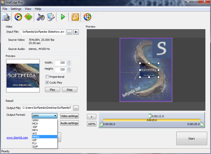Screen dimensions: 211x154
Task: Click the palette color settings icon
Action: click(x=51, y=17)
